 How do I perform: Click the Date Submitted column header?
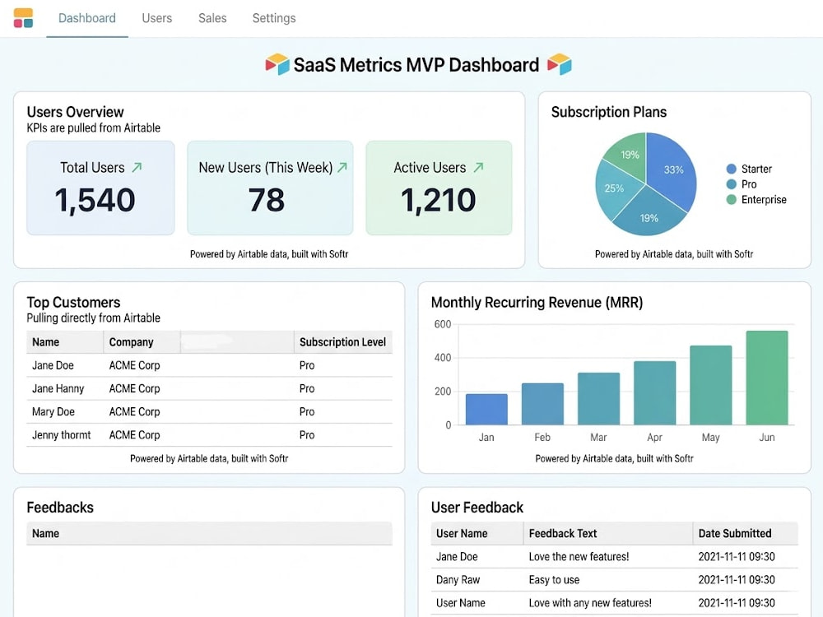tap(746, 534)
